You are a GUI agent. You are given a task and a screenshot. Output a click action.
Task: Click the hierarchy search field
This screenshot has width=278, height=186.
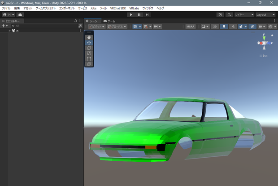[44, 26]
